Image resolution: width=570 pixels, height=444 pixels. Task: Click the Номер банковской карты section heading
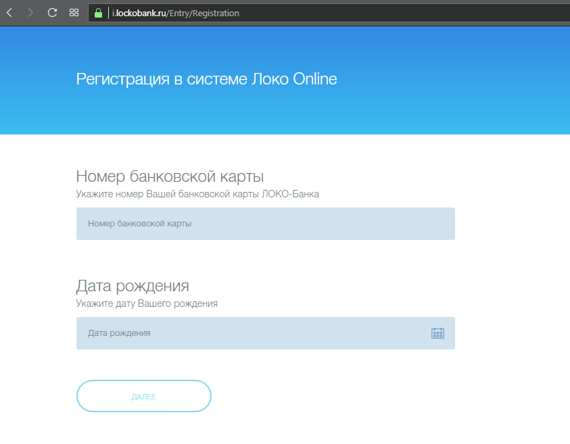tap(170, 177)
